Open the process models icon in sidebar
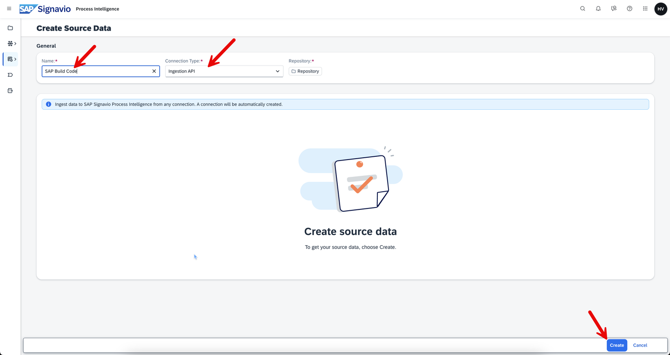This screenshot has height=355, width=670. point(10,44)
